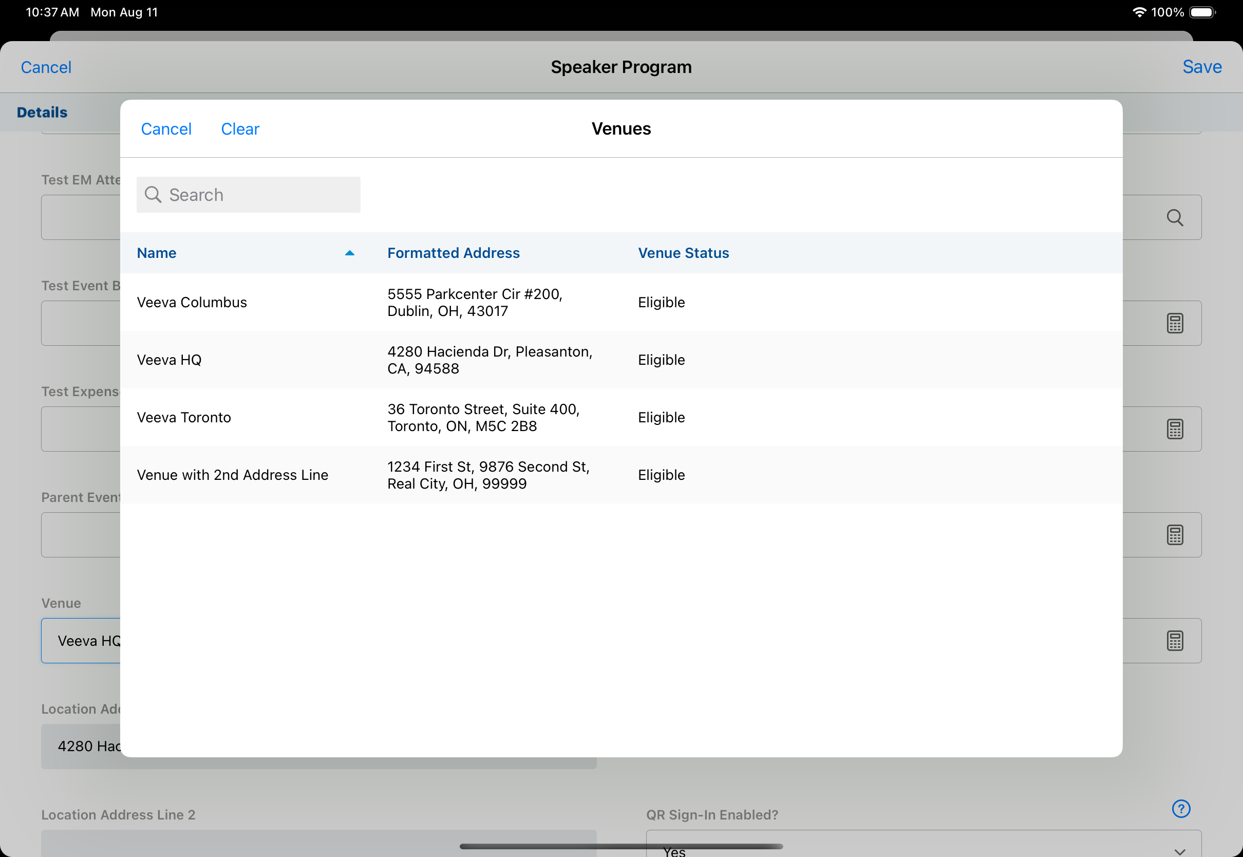The image size is (1243, 857).
Task: Click the magnifier icon in Search field
Action: tap(153, 194)
